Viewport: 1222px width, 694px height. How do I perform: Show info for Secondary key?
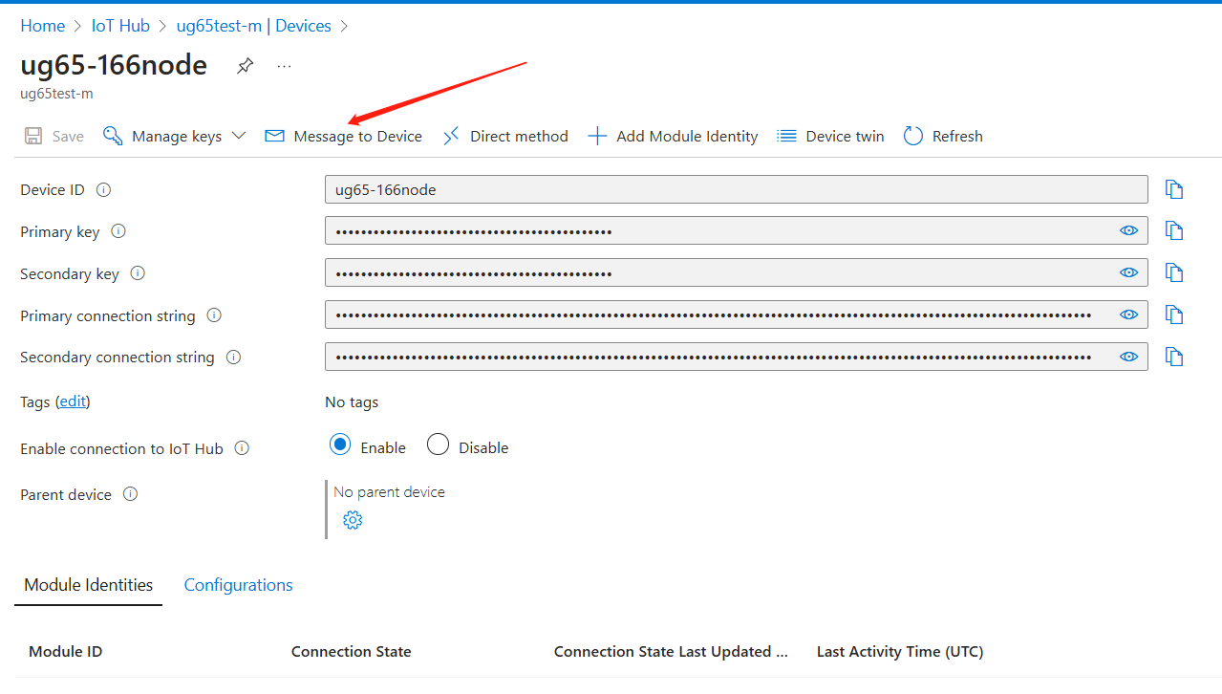point(138,273)
